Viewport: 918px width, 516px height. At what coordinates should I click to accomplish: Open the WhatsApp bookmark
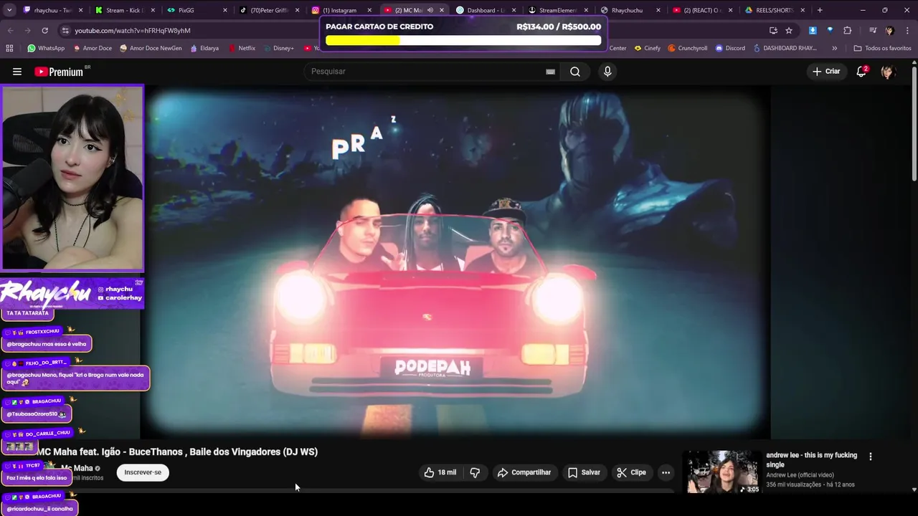point(46,48)
